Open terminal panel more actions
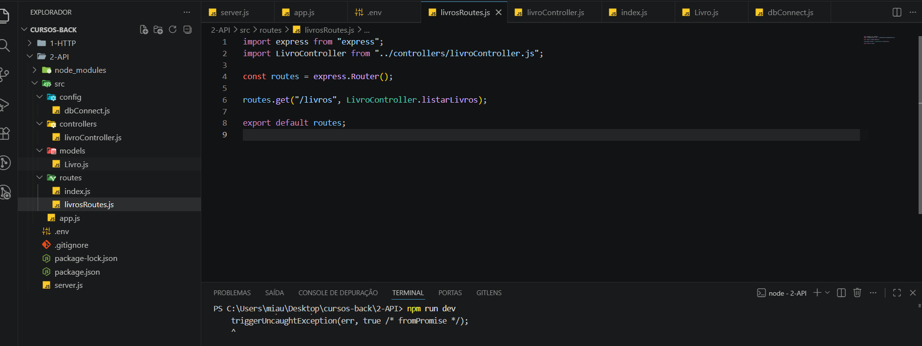Screen dimensions: 922x346 point(873,293)
